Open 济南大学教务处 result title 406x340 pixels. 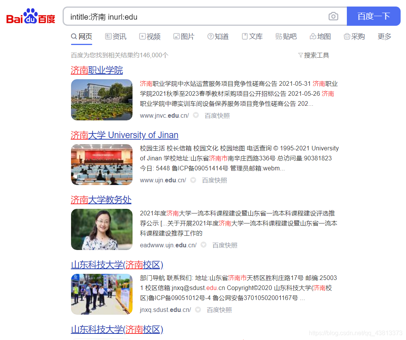pos(101,200)
